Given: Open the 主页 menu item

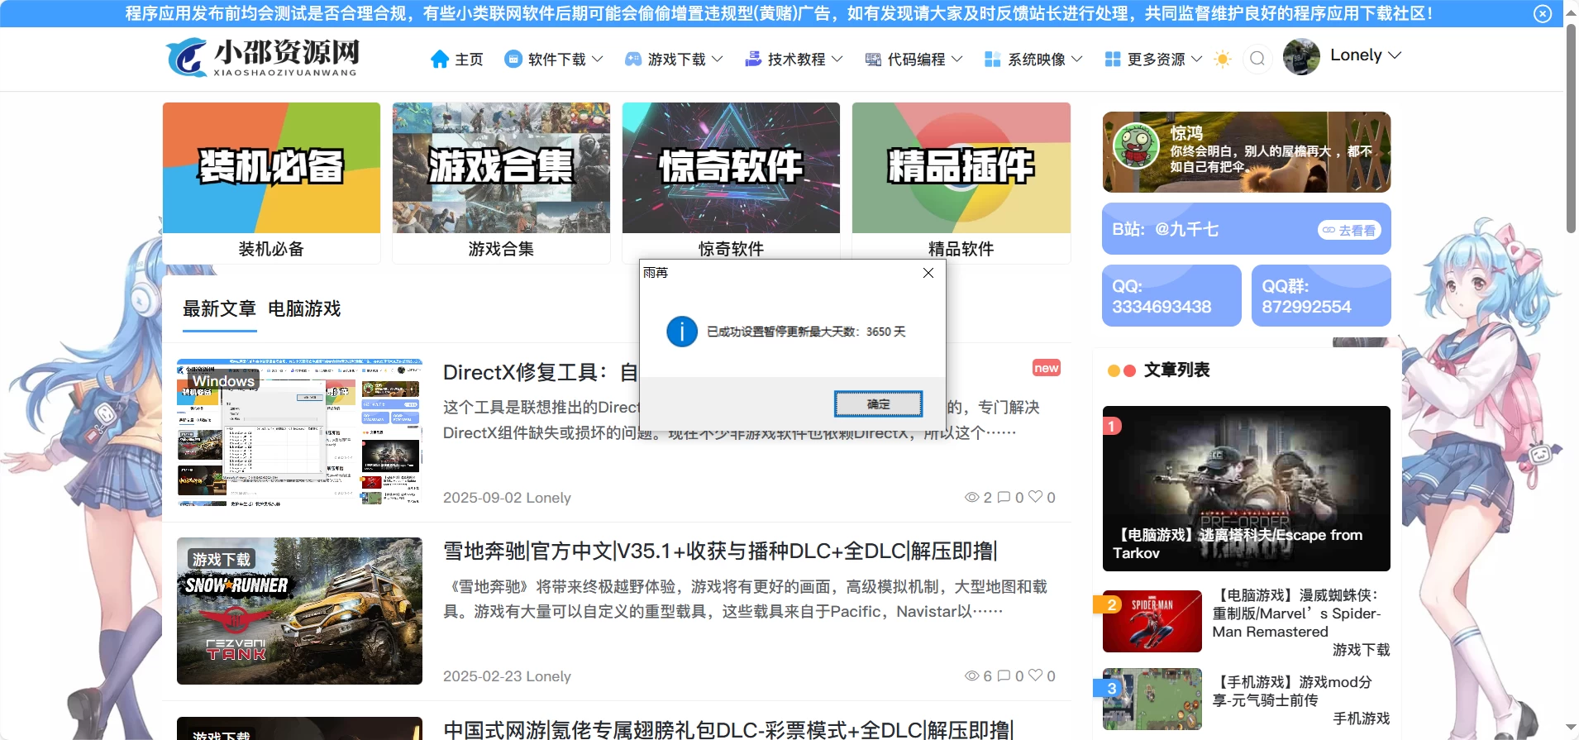Looking at the screenshot, I should pos(469,60).
